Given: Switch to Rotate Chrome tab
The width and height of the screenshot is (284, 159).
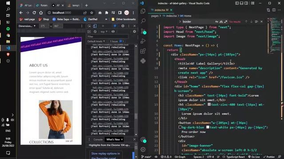Looking at the screenshot, I should coord(42,5).
